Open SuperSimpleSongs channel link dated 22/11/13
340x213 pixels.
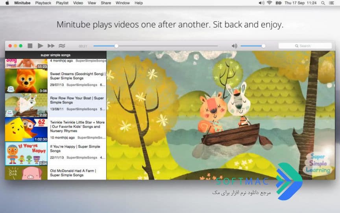[x=82, y=157]
